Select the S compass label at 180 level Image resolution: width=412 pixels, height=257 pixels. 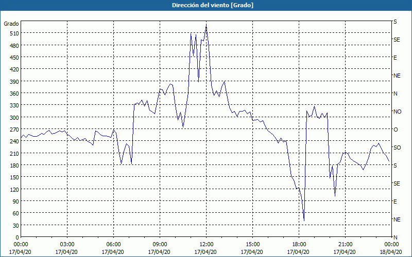[395, 166]
